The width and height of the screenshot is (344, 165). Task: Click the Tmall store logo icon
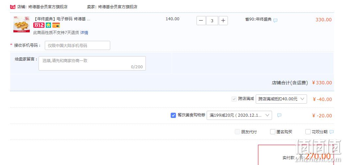[x=13, y=7]
